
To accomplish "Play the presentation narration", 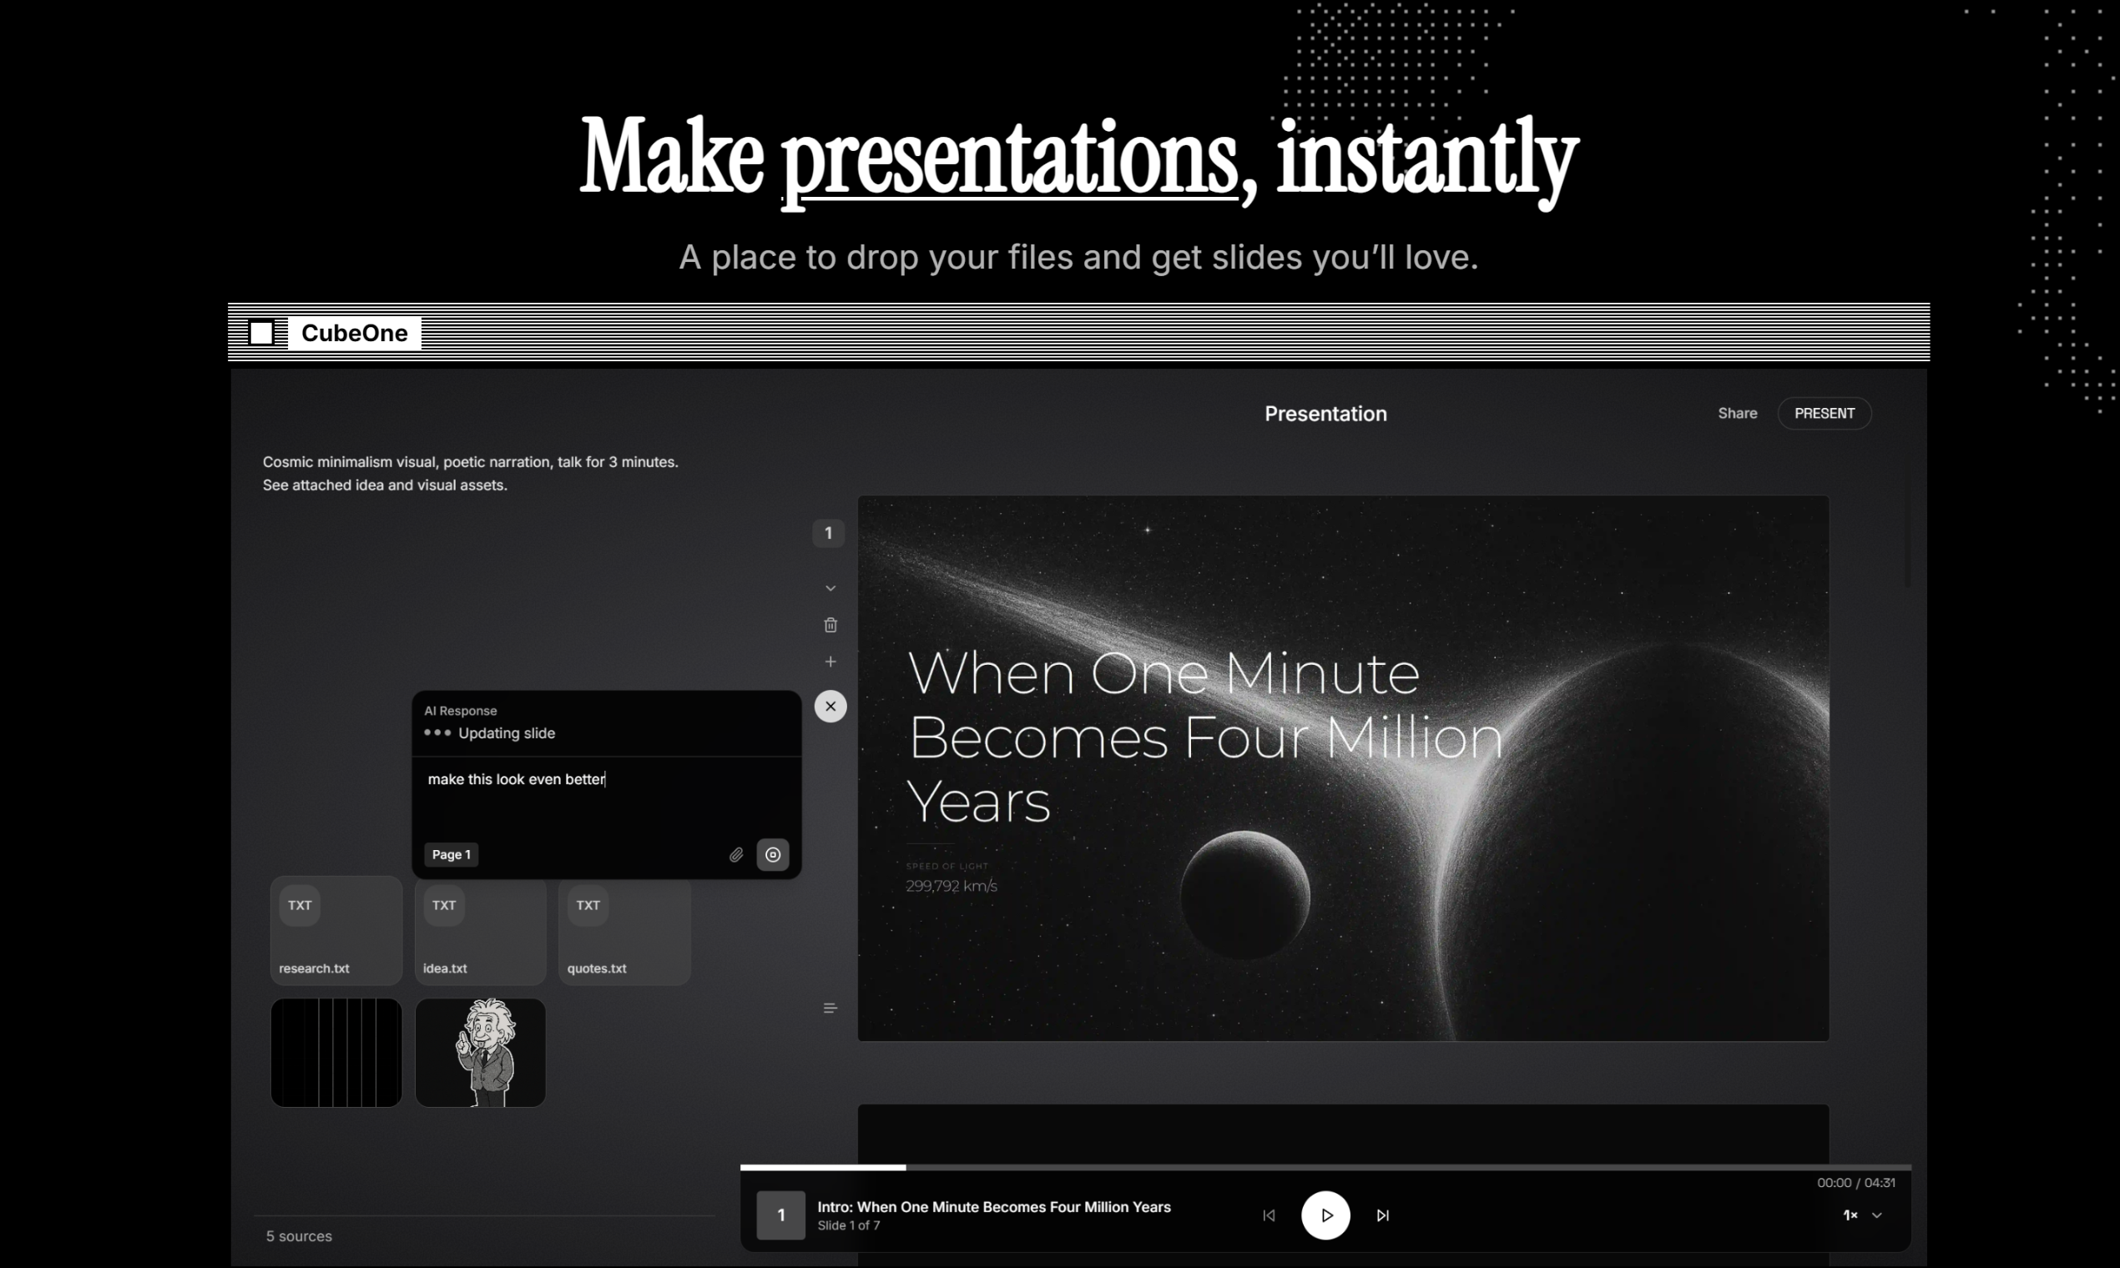I will [x=1325, y=1215].
